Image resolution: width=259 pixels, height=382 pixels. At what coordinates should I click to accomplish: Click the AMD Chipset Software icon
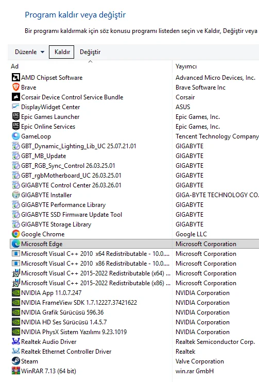coord(16,77)
